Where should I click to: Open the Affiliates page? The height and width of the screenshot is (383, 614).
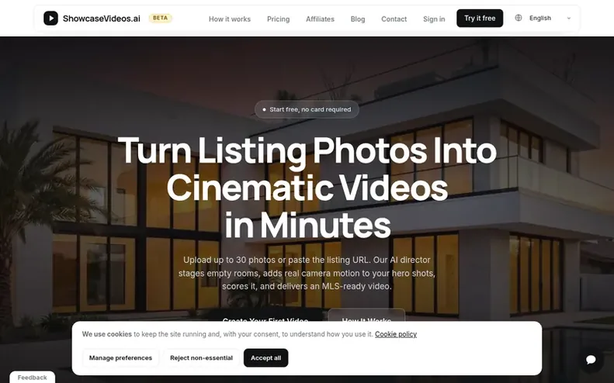click(320, 19)
